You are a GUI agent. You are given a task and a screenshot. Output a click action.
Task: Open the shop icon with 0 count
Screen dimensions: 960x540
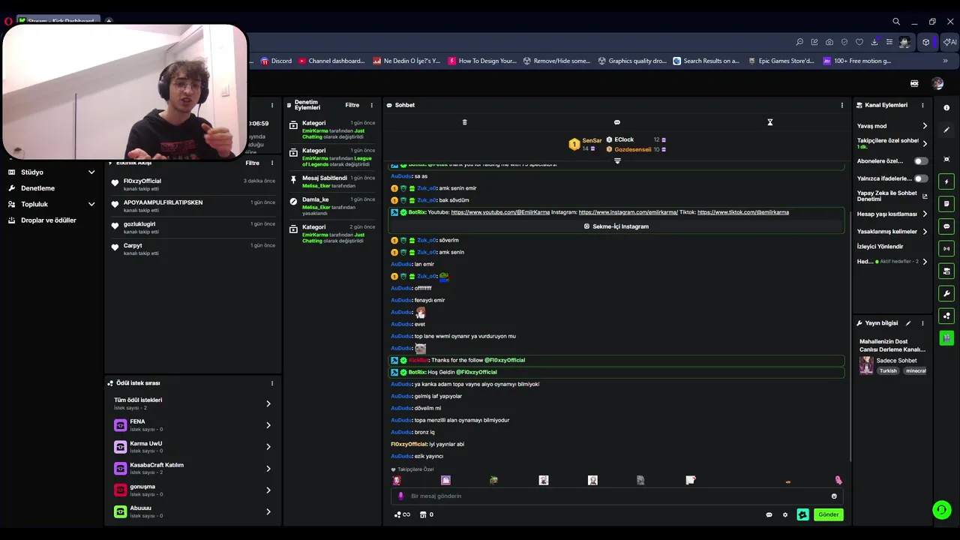coord(426,514)
